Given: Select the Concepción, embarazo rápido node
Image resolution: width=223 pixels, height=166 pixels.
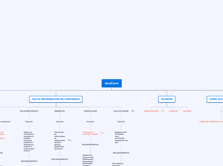Looking at the screenshot, I should tap(90, 133).
